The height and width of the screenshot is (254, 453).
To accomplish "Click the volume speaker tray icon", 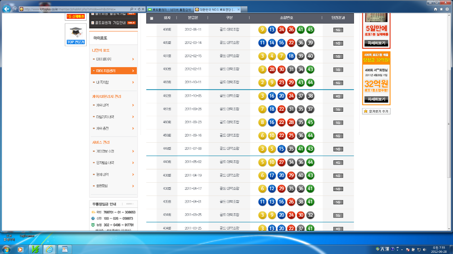I will (x=424, y=249).
